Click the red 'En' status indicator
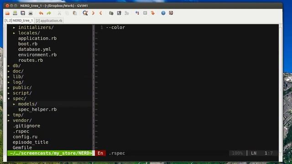This screenshot has height=164, width=292. [x=100, y=153]
